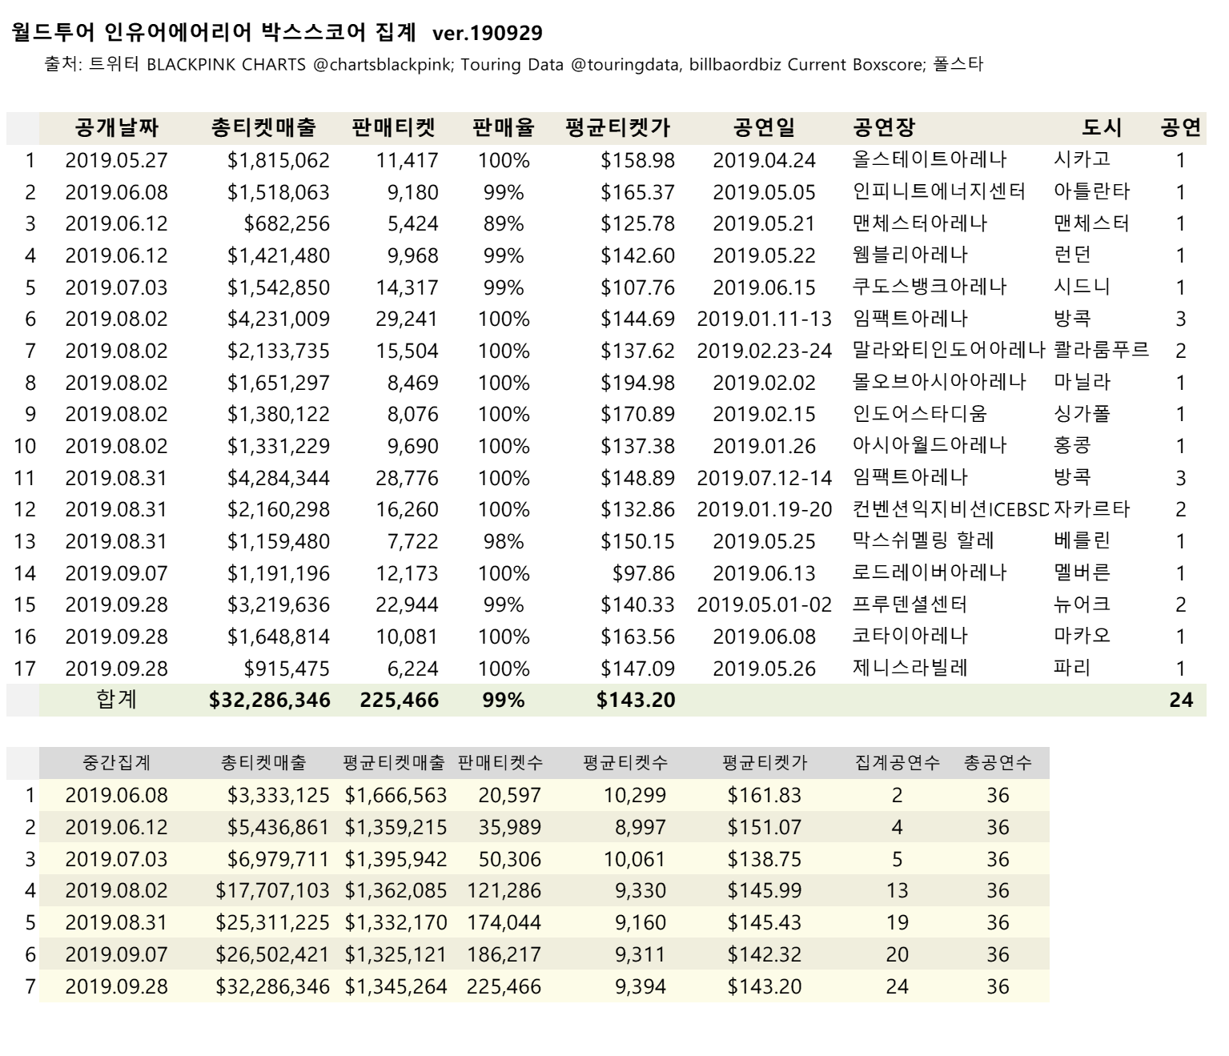This screenshot has height=1056, width=1229.
Task: Click the 공개날짜 column header
Action: [117, 127]
